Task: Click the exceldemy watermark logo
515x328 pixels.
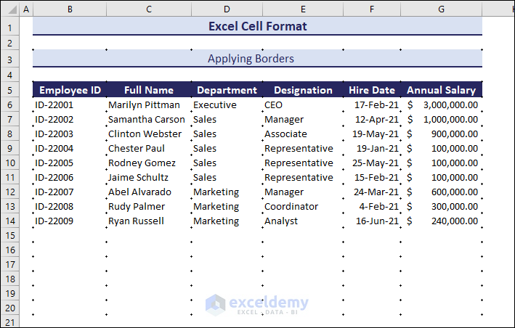Action: pyautogui.click(x=257, y=305)
